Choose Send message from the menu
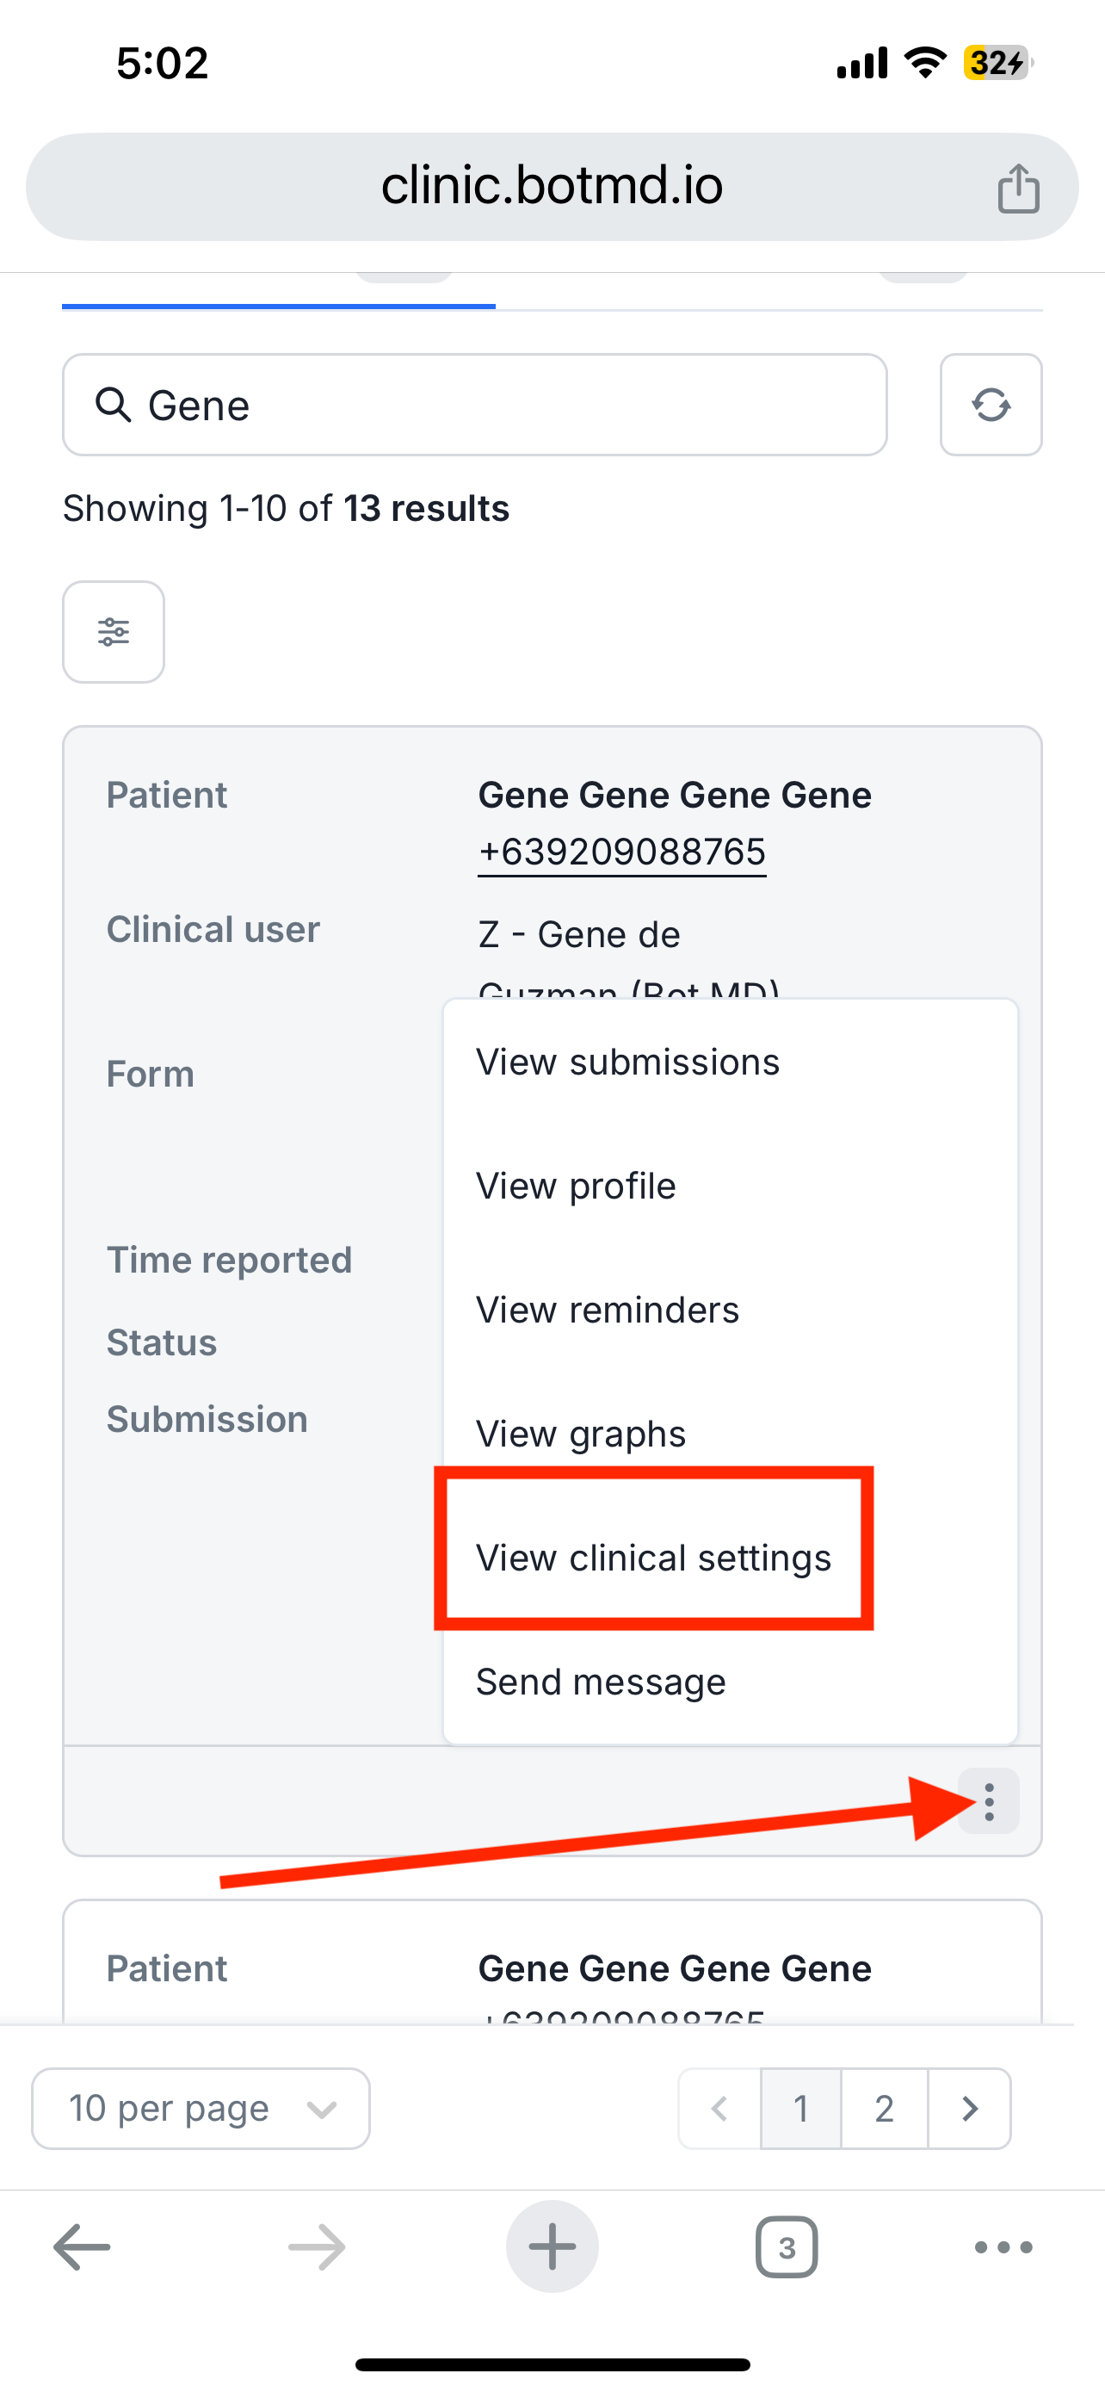Viewport: 1105px width, 2392px height. pyautogui.click(x=601, y=1681)
